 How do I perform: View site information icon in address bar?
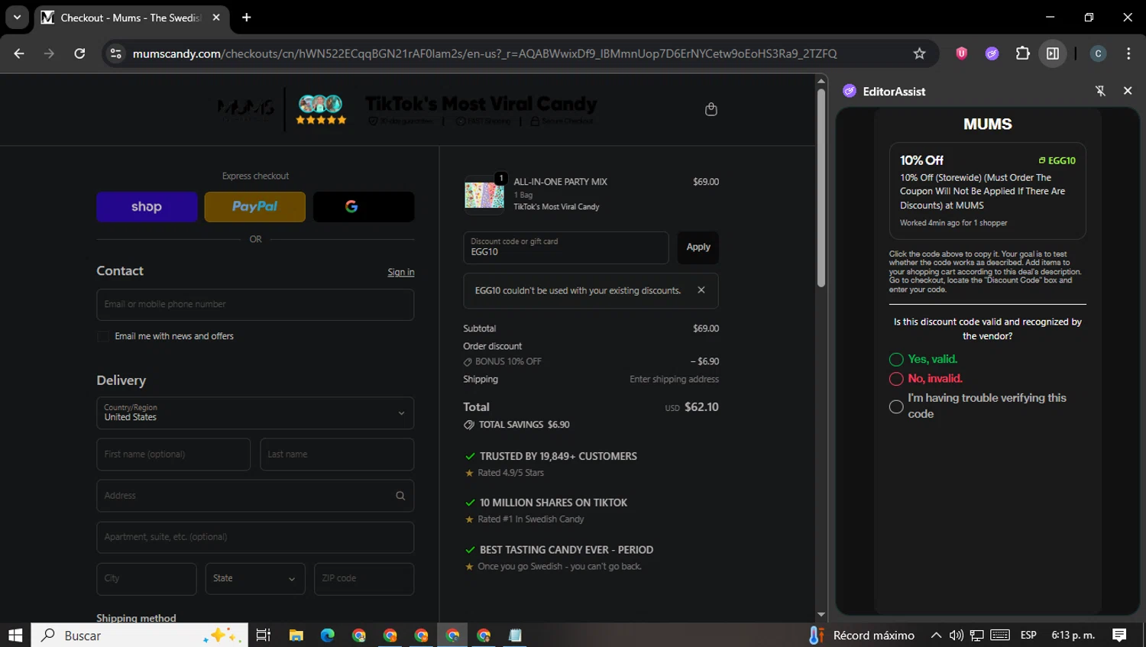click(x=116, y=53)
